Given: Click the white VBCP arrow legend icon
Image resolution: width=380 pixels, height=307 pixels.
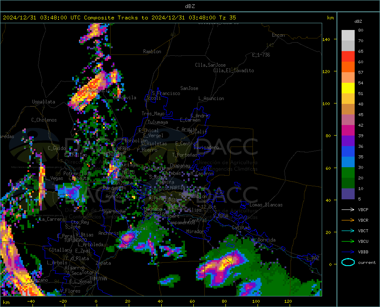Looking at the screenshot, I should 348,209.
